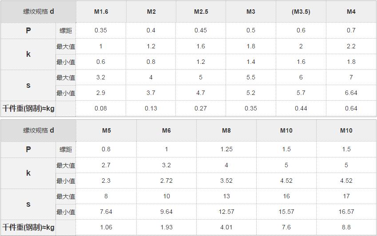Click the 千件重(钢制)≈kg label in bottom table
Image resolution: width=377 pixels, height=236 pixels.
click(28, 228)
